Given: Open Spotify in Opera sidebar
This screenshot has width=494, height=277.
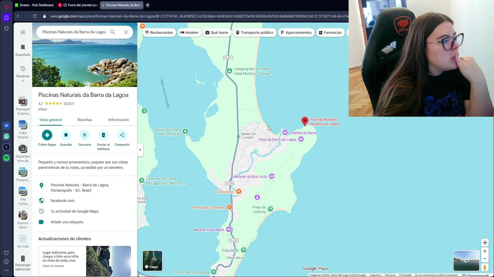Looking at the screenshot, I should pos(6,158).
